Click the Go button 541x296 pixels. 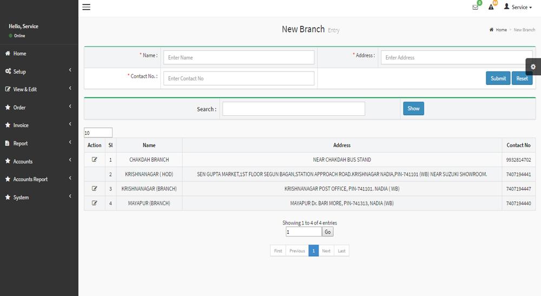(327, 232)
